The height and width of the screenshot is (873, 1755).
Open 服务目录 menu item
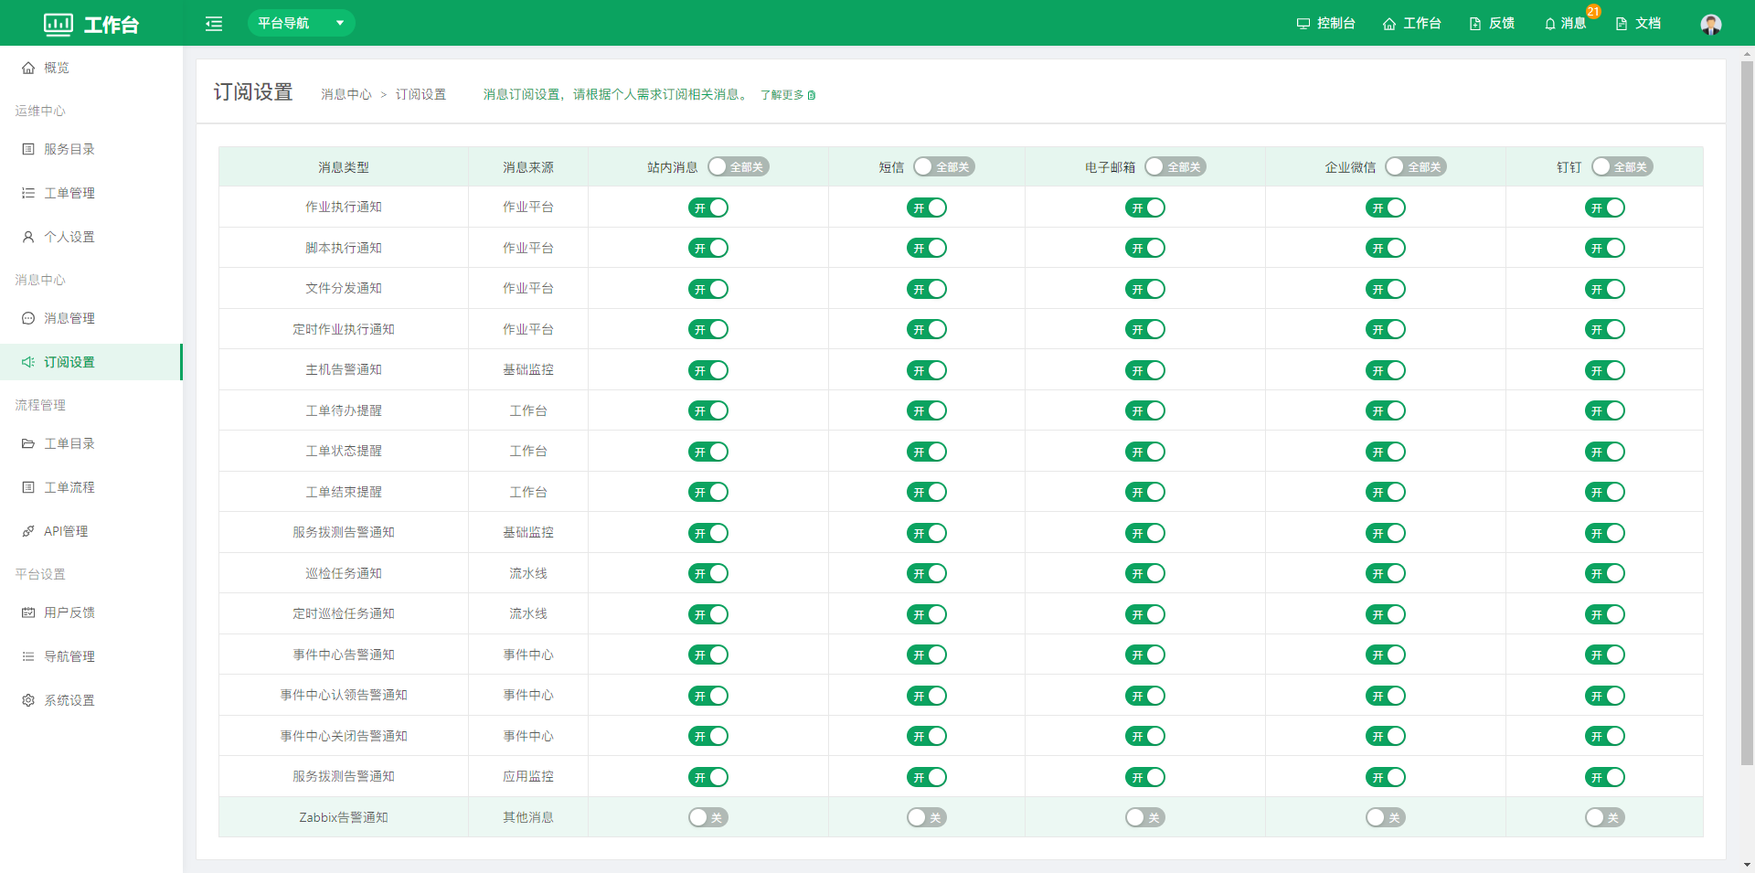[91, 149]
